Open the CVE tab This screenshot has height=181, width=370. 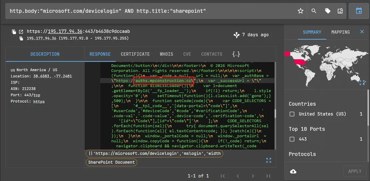click(x=187, y=54)
